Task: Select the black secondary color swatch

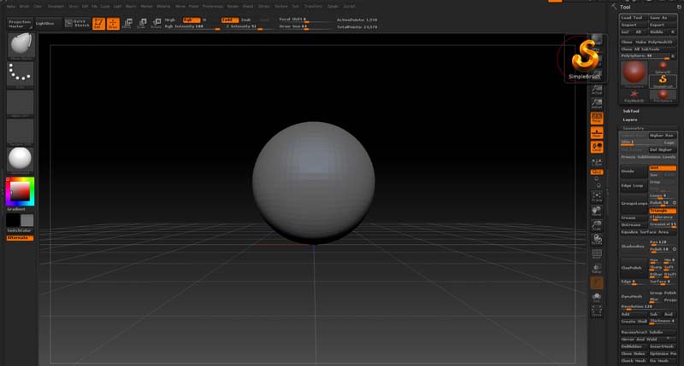Action: [13, 220]
